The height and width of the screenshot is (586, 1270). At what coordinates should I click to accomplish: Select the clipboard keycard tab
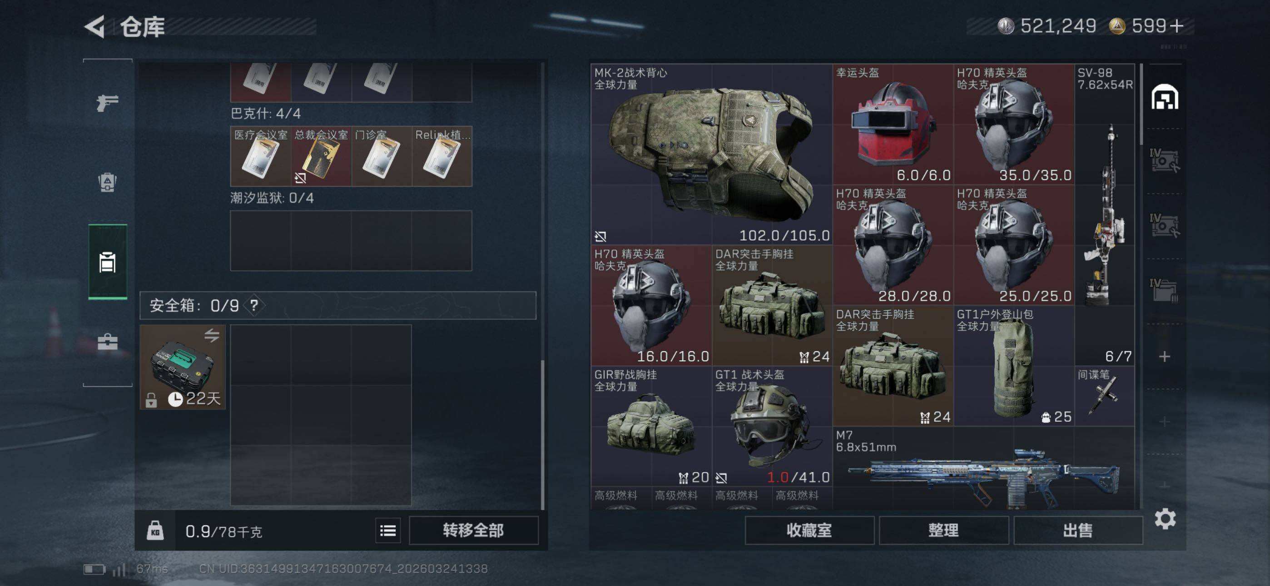[108, 262]
